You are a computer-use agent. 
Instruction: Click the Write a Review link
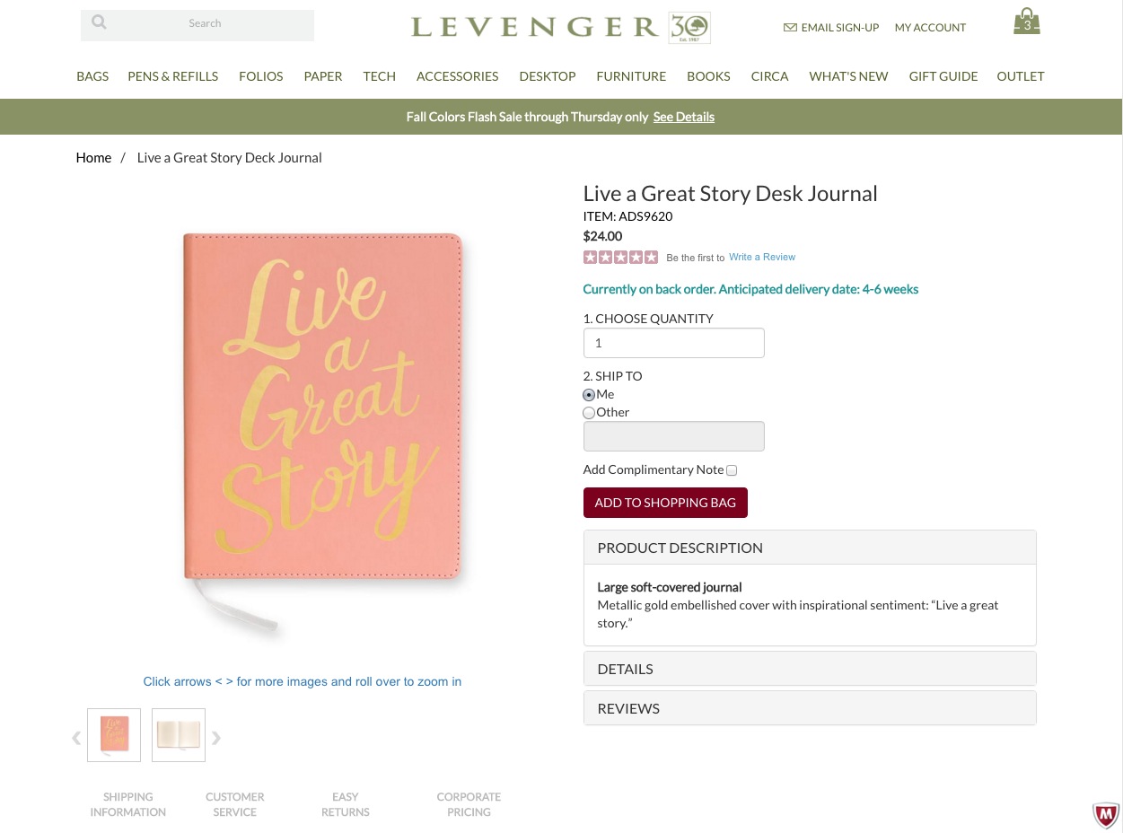[762, 257]
